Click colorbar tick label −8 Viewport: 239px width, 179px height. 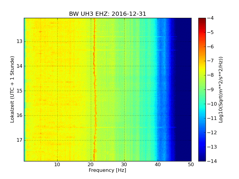click(211, 75)
